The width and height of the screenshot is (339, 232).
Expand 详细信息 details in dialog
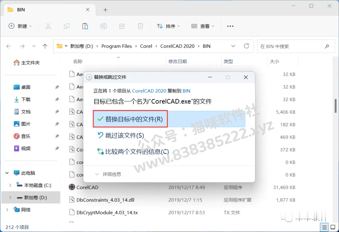coord(108,174)
